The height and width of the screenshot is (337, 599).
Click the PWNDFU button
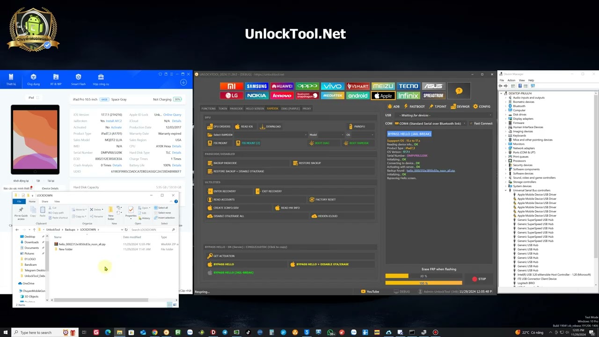[357, 126]
